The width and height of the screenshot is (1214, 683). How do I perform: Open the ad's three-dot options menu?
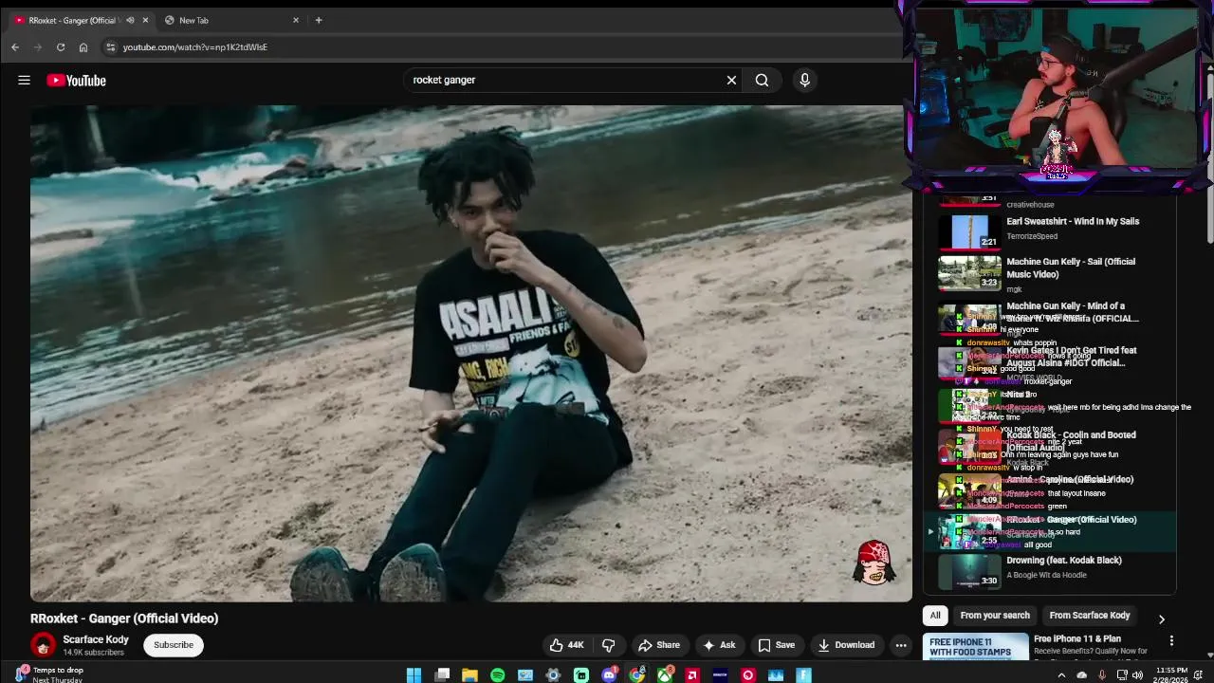point(1171,641)
